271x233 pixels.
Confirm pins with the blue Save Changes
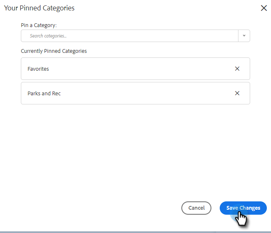243,208
